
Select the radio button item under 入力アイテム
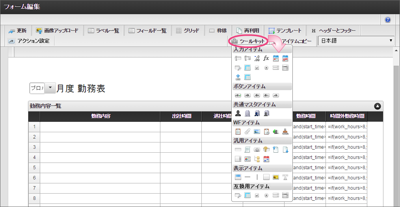click(266, 68)
